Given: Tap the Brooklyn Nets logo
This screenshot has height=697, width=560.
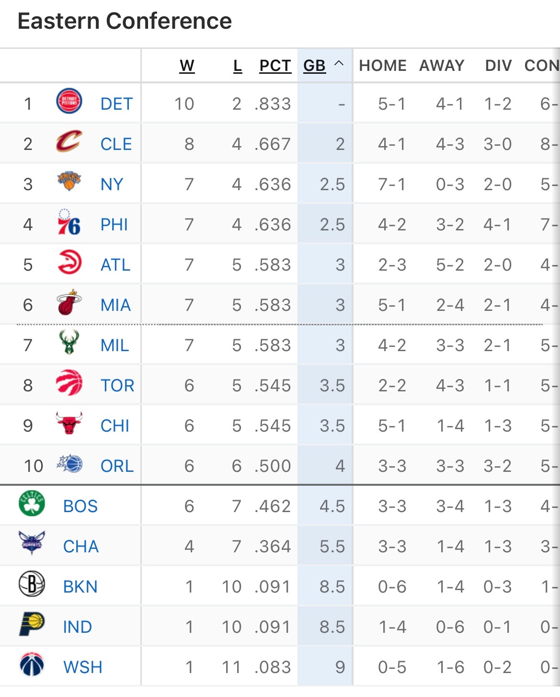Looking at the screenshot, I should (32, 584).
